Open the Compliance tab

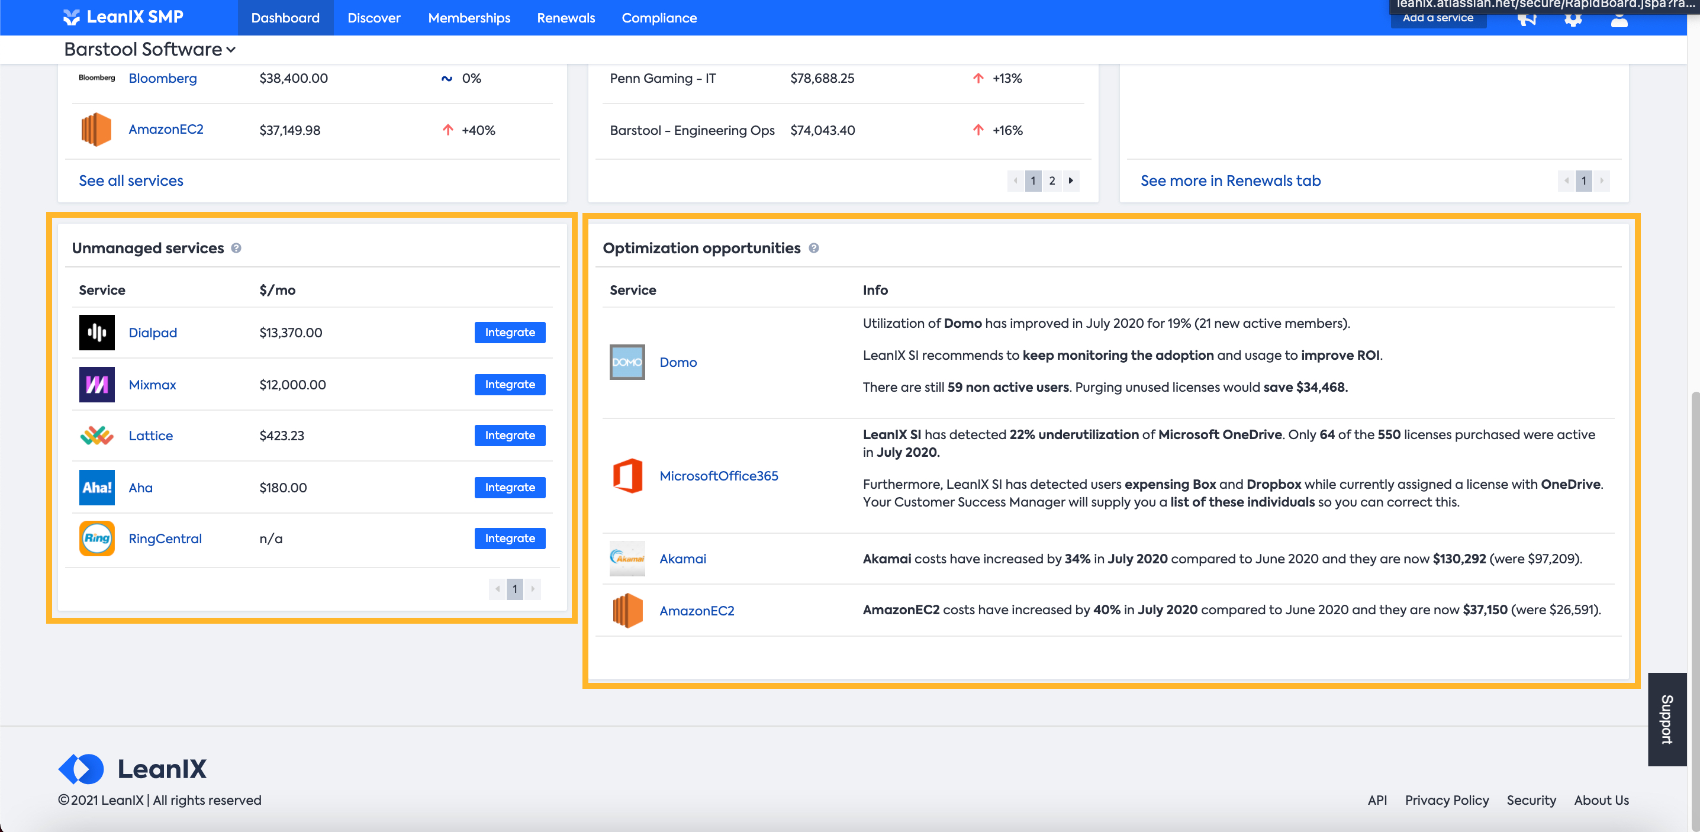tap(659, 18)
